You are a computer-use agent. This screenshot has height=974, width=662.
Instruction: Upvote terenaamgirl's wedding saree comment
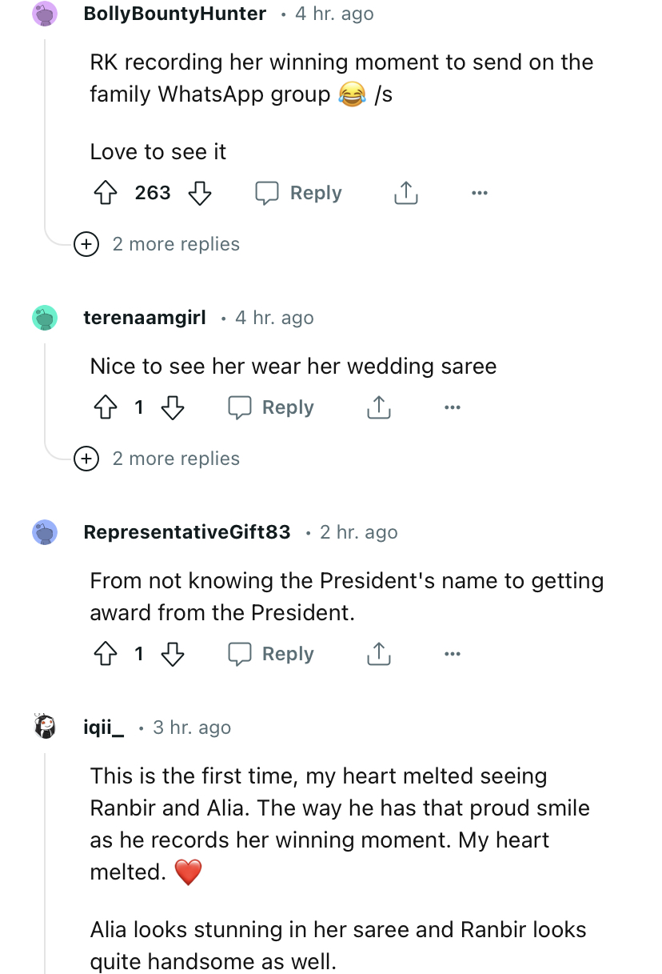click(x=106, y=407)
